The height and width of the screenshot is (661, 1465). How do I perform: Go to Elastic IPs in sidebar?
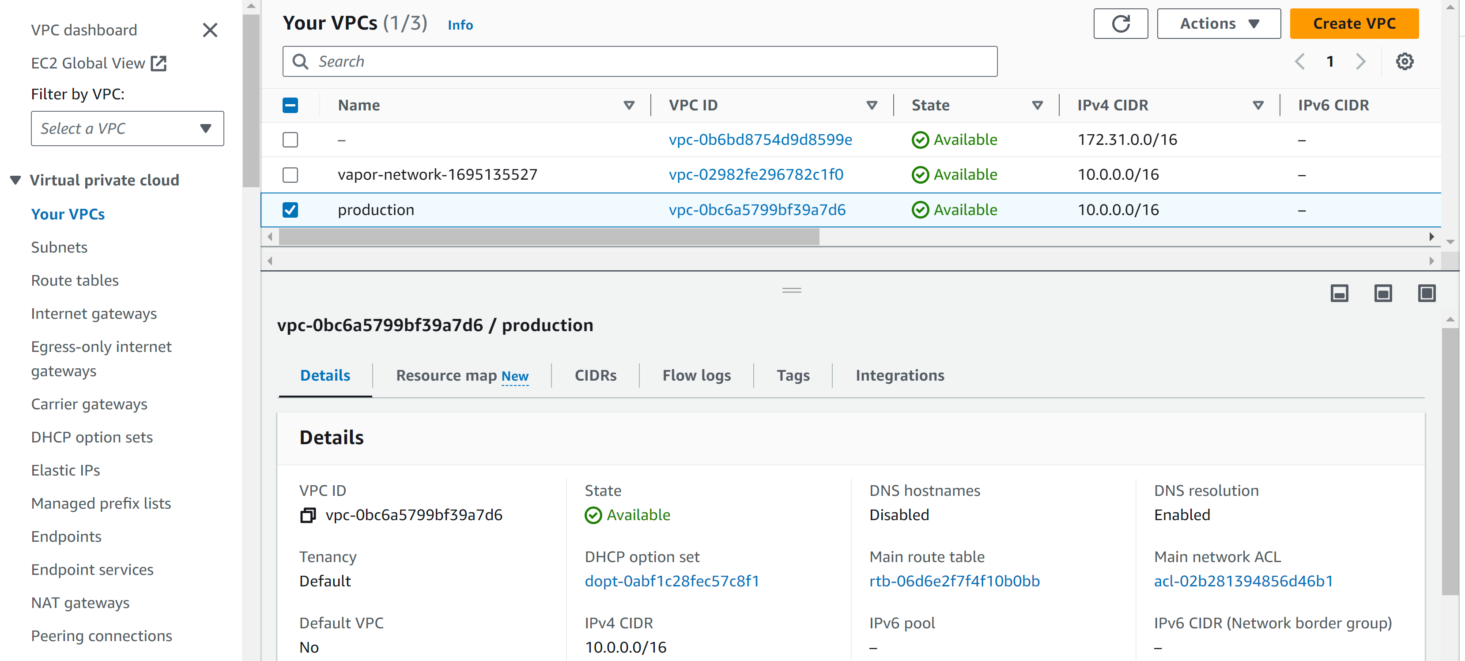pos(65,470)
